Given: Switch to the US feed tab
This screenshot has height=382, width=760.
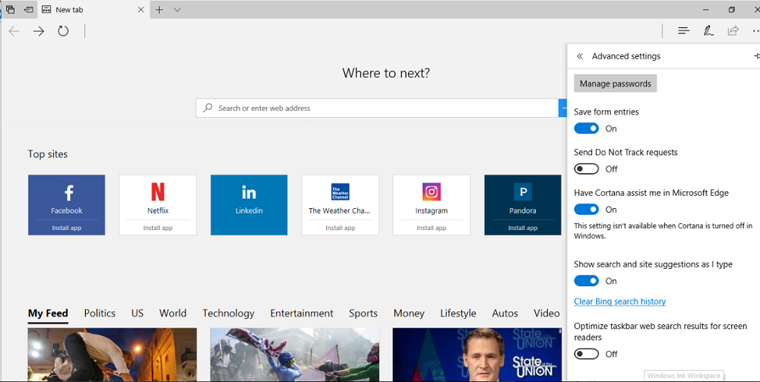Looking at the screenshot, I should point(137,313).
